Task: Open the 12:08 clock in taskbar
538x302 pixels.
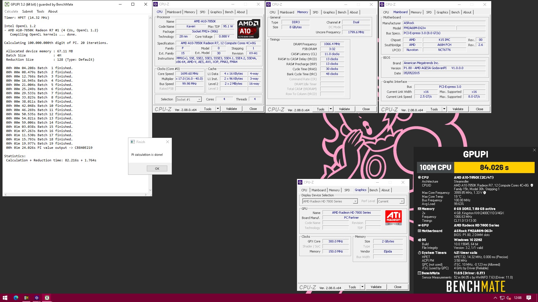Action: [x=518, y=298]
